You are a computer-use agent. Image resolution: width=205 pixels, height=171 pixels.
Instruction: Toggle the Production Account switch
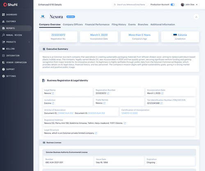173,5
